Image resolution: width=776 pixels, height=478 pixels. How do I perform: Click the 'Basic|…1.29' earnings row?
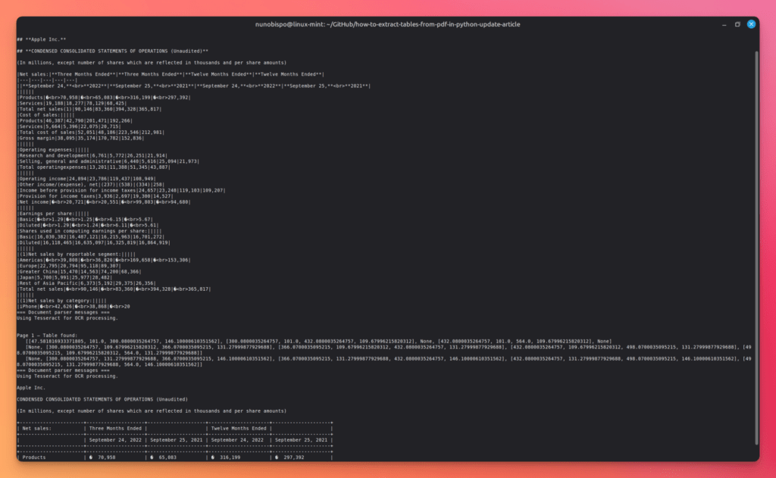click(x=85, y=220)
